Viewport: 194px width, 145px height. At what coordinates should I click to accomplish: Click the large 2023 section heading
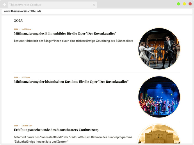[x=18, y=20]
